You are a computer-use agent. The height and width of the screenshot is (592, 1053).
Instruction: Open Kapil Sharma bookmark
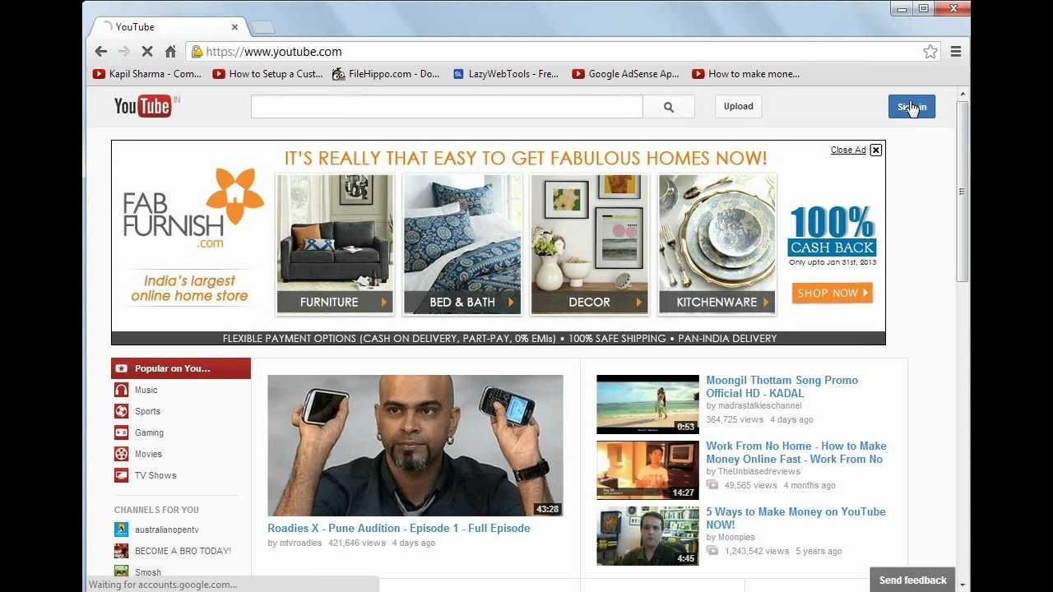point(147,74)
